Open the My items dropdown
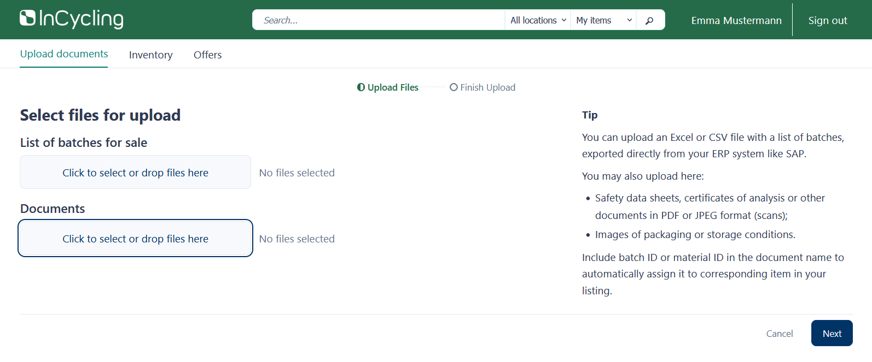The width and height of the screenshot is (872, 362). 603,20
